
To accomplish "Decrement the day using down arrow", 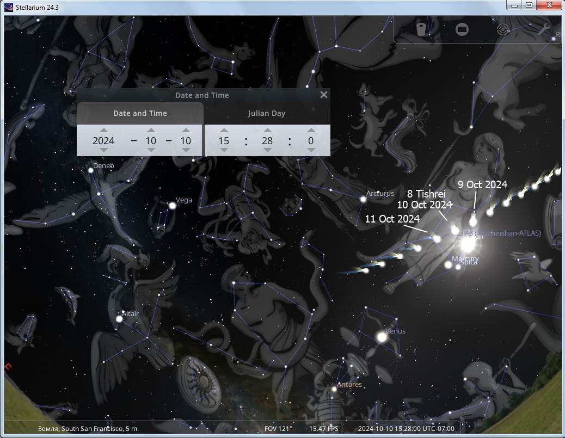I will click(186, 150).
